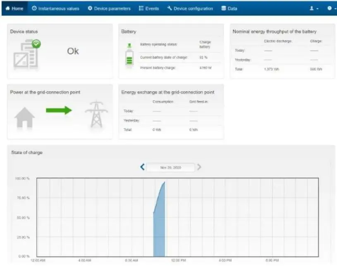The image size is (337, 272).
Task: Open Device configuration tab
Action: [x=190, y=8]
